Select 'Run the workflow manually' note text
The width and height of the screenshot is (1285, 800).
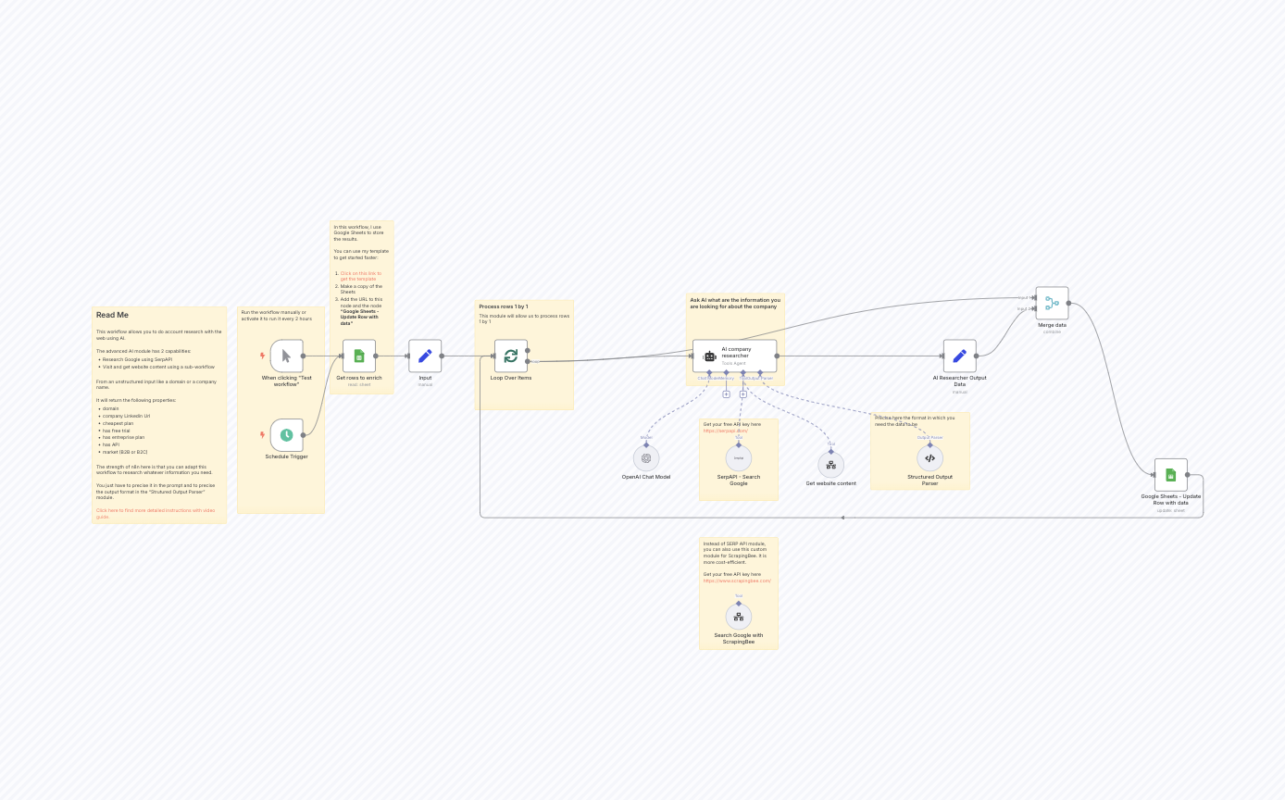click(277, 315)
